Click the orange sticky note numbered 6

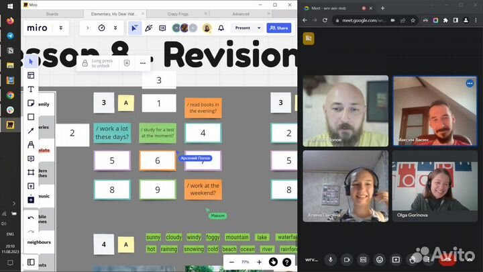[157, 161]
